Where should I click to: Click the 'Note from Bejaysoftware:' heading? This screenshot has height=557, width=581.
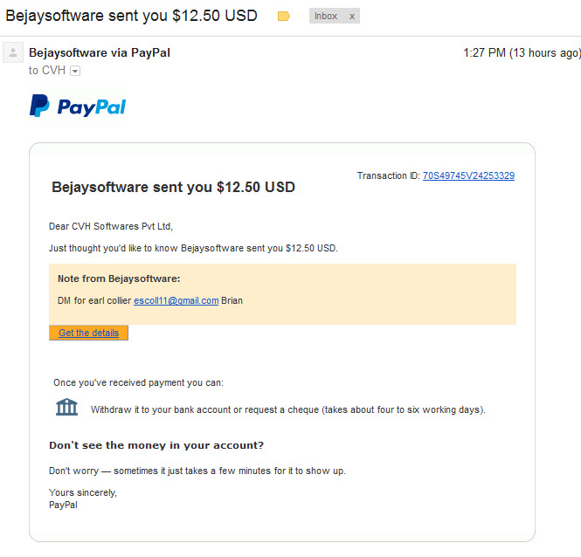tap(119, 278)
